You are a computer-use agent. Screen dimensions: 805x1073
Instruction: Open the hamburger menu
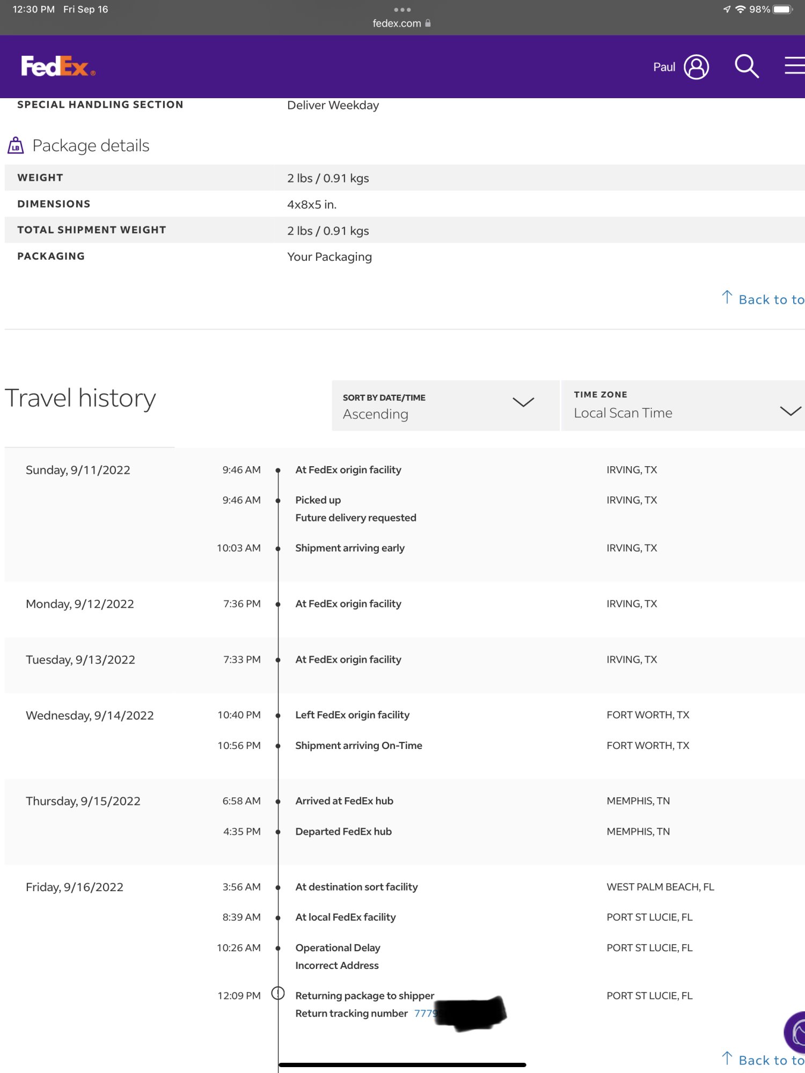tap(794, 65)
